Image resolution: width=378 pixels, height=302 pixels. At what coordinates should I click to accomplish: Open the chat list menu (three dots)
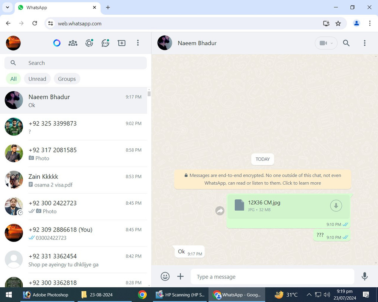tap(138, 43)
